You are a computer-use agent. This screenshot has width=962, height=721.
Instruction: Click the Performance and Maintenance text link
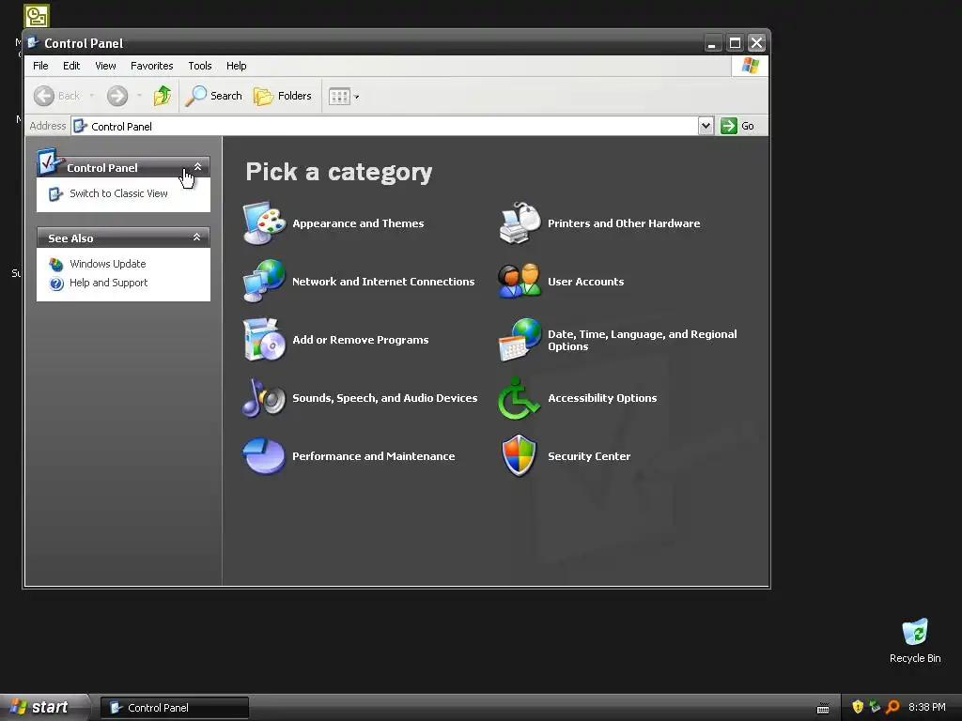[x=374, y=456]
